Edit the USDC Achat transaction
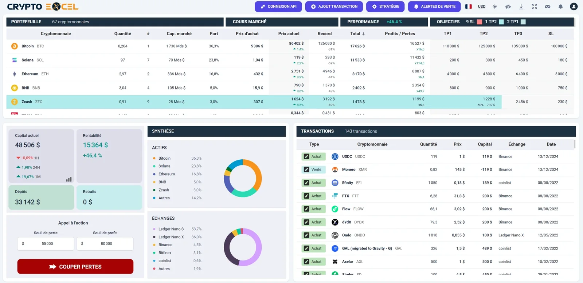Image resolution: width=583 pixels, height=283 pixels. pyautogui.click(x=313, y=156)
